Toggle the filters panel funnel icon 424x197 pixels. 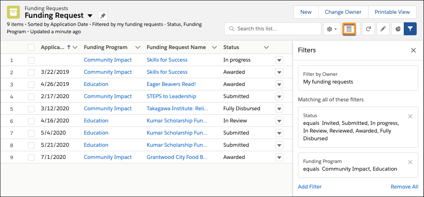[410, 29]
